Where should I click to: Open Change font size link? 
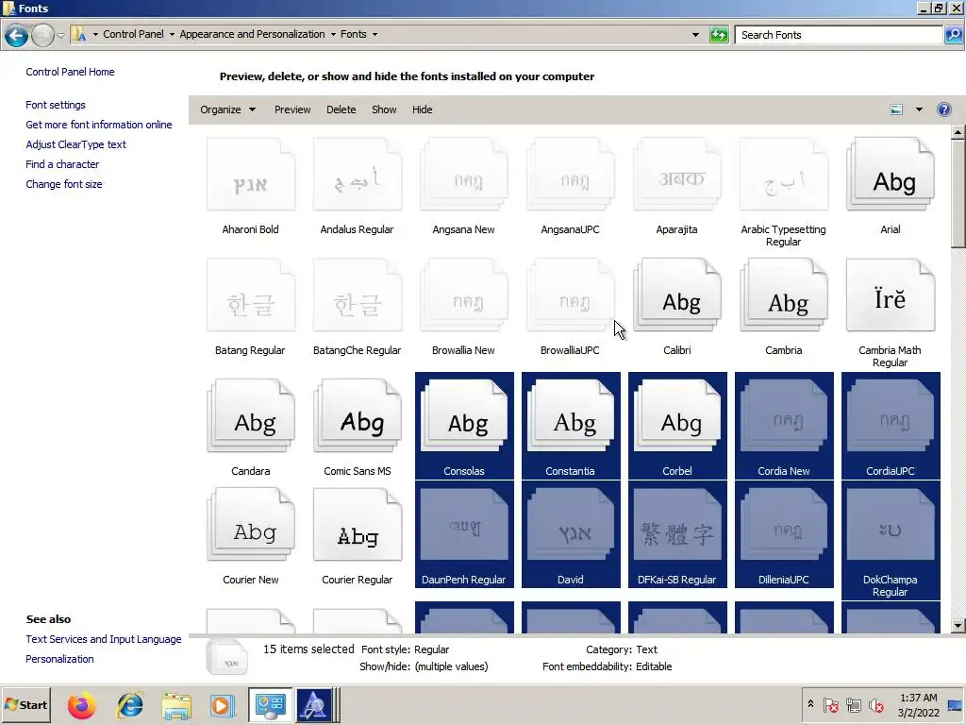point(64,184)
